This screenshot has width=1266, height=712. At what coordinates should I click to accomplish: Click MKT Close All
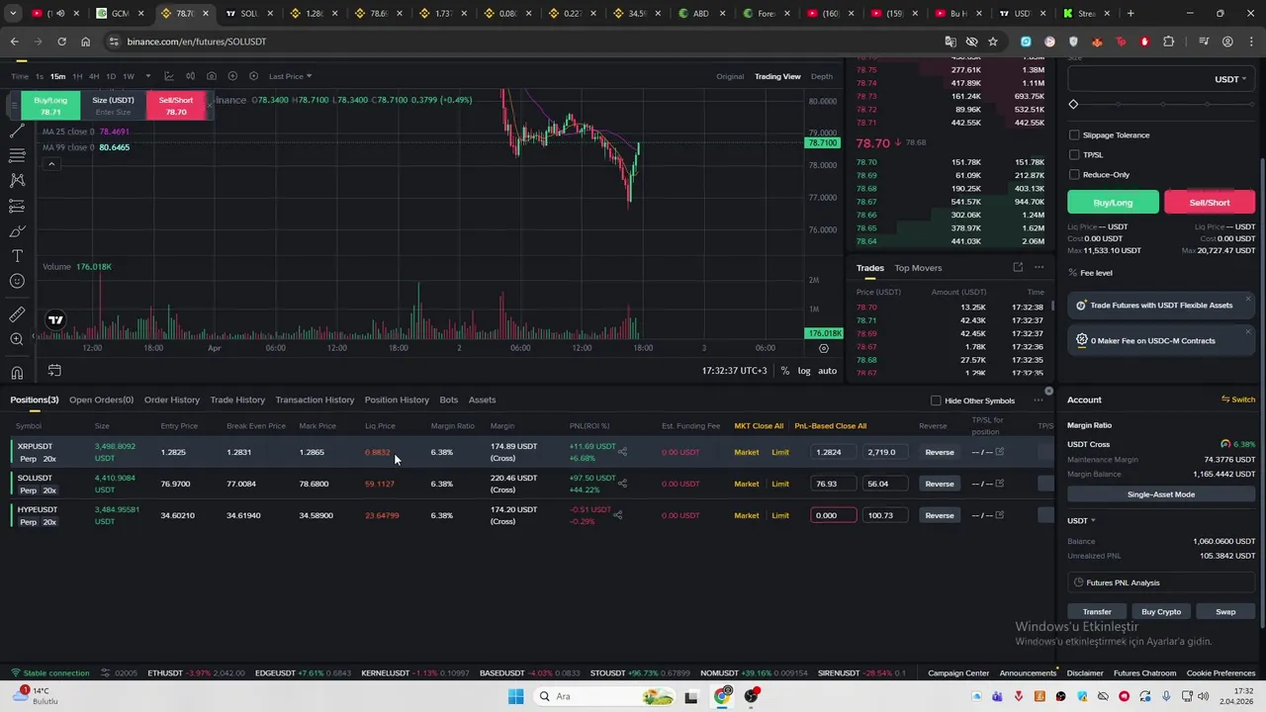tap(759, 426)
